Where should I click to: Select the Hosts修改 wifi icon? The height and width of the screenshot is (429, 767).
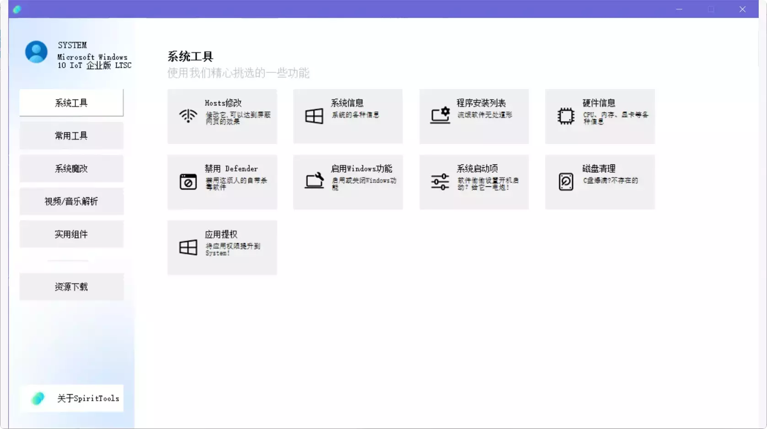pos(188,116)
